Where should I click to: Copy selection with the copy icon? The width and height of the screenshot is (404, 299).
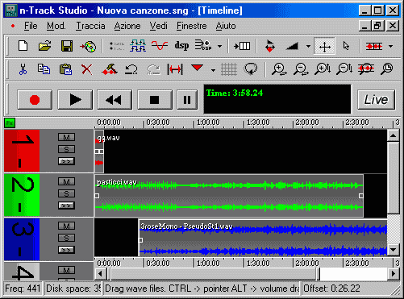(44, 69)
